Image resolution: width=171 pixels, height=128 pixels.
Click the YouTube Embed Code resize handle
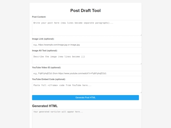coord(141,92)
